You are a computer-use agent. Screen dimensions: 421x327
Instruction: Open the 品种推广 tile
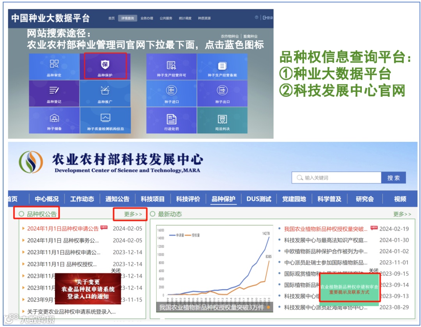point(105,93)
